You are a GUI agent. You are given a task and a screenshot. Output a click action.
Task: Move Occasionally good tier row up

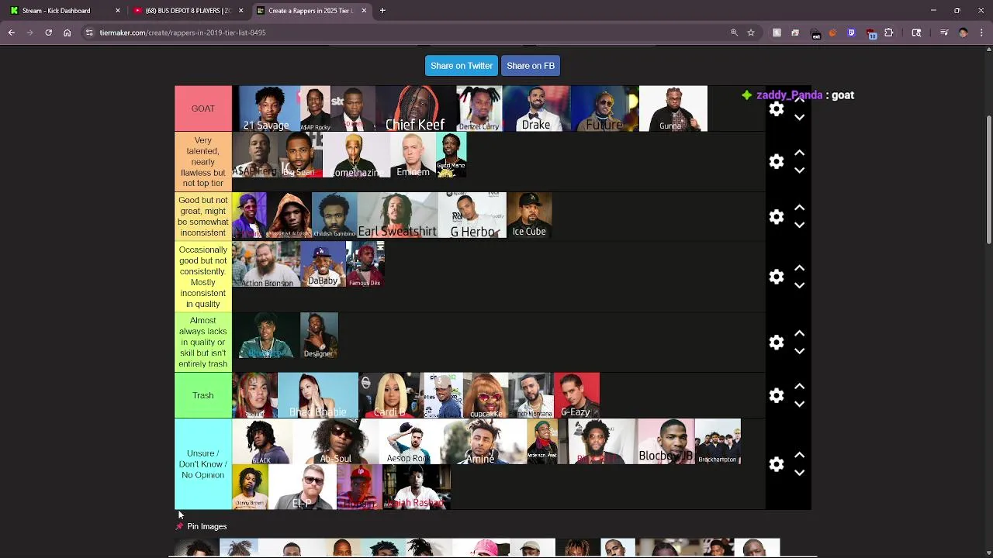click(799, 267)
